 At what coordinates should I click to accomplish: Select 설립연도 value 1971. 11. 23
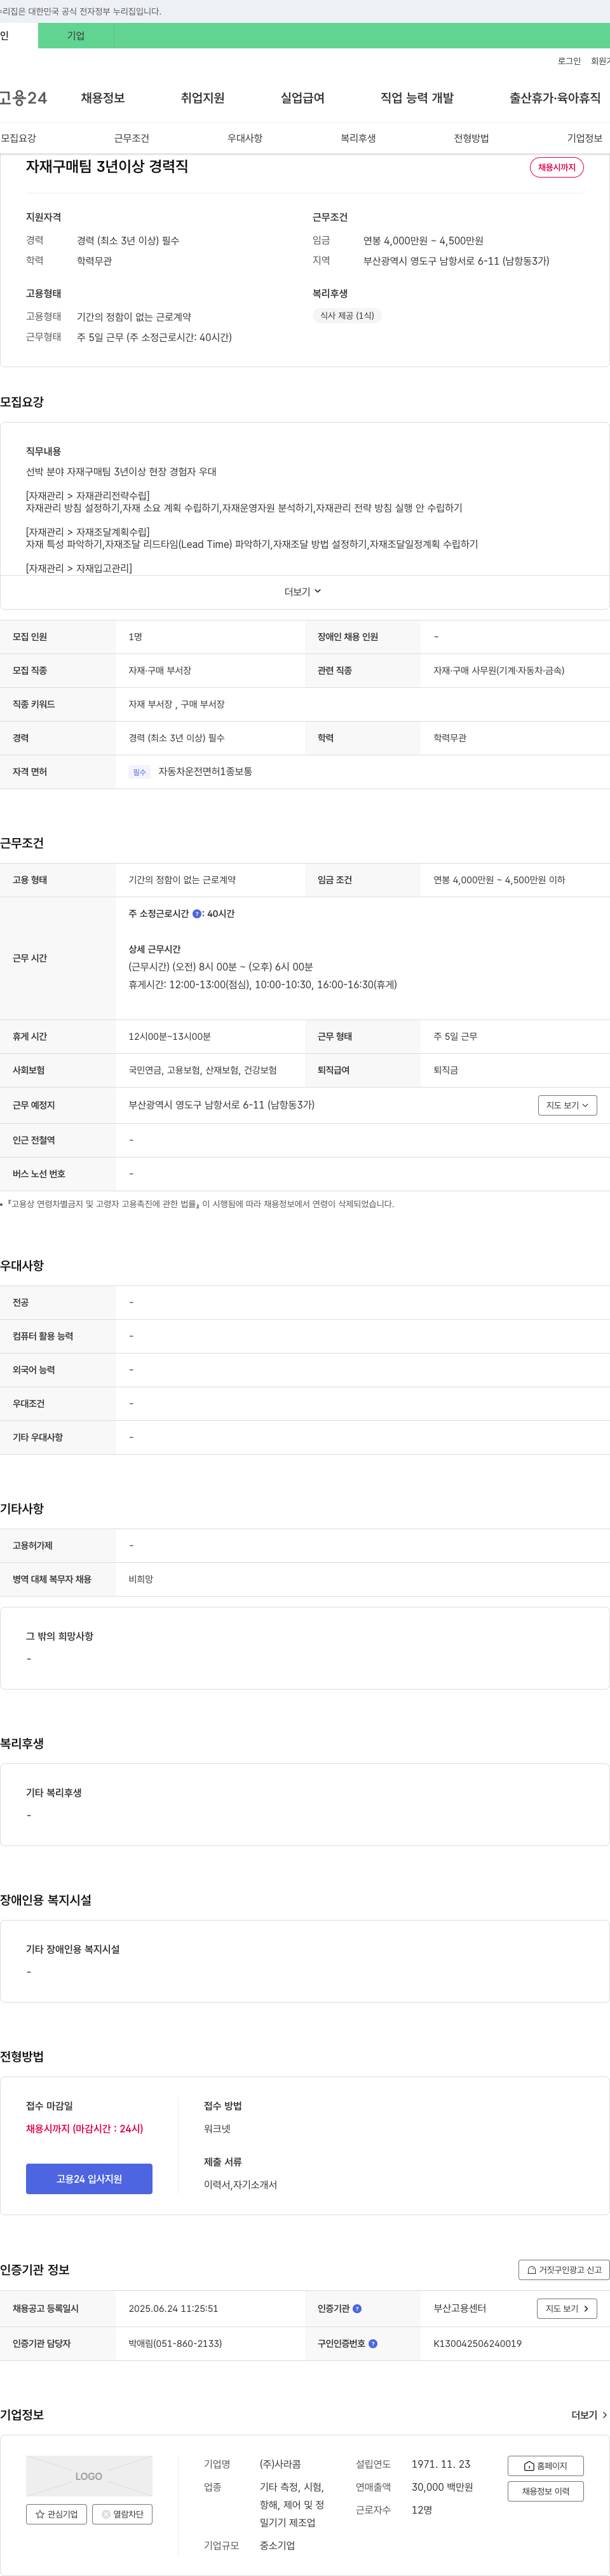click(441, 2464)
